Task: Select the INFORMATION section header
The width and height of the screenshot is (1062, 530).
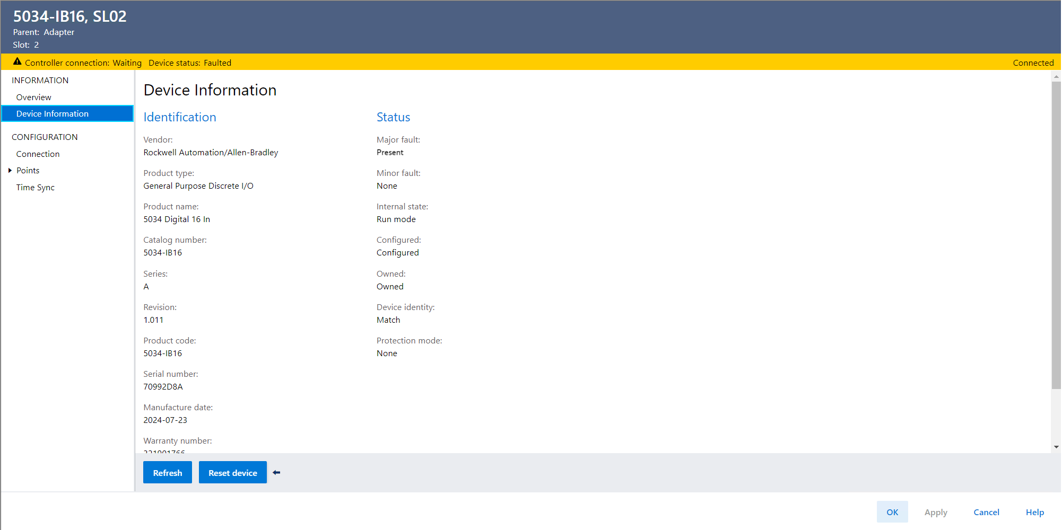Action: (x=40, y=81)
